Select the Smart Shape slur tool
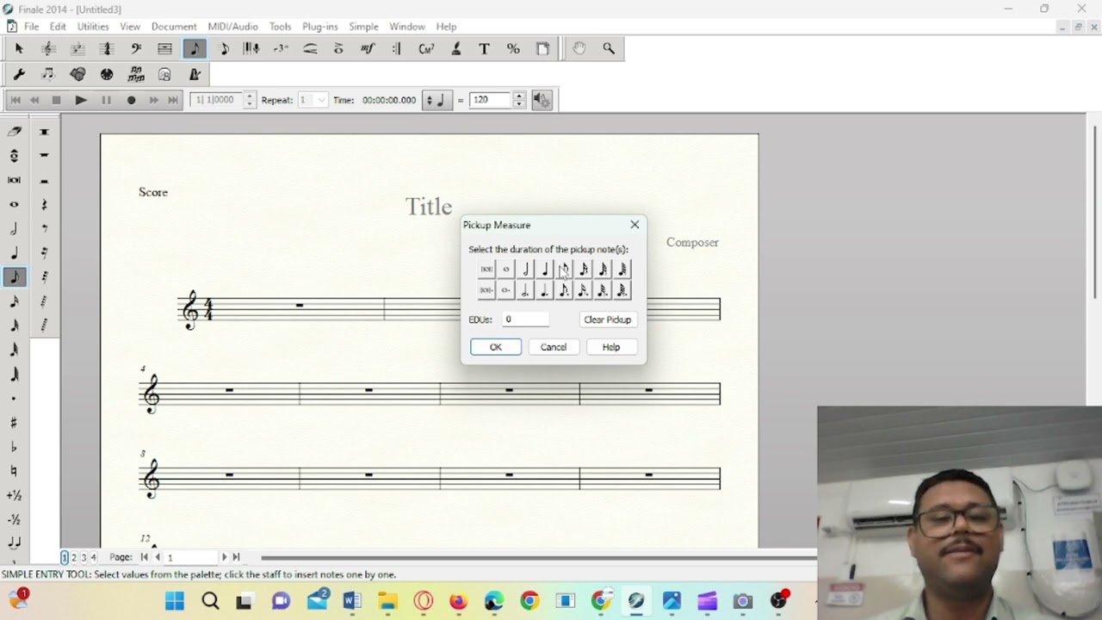Screen dimensions: 1102x620 click(310, 49)
